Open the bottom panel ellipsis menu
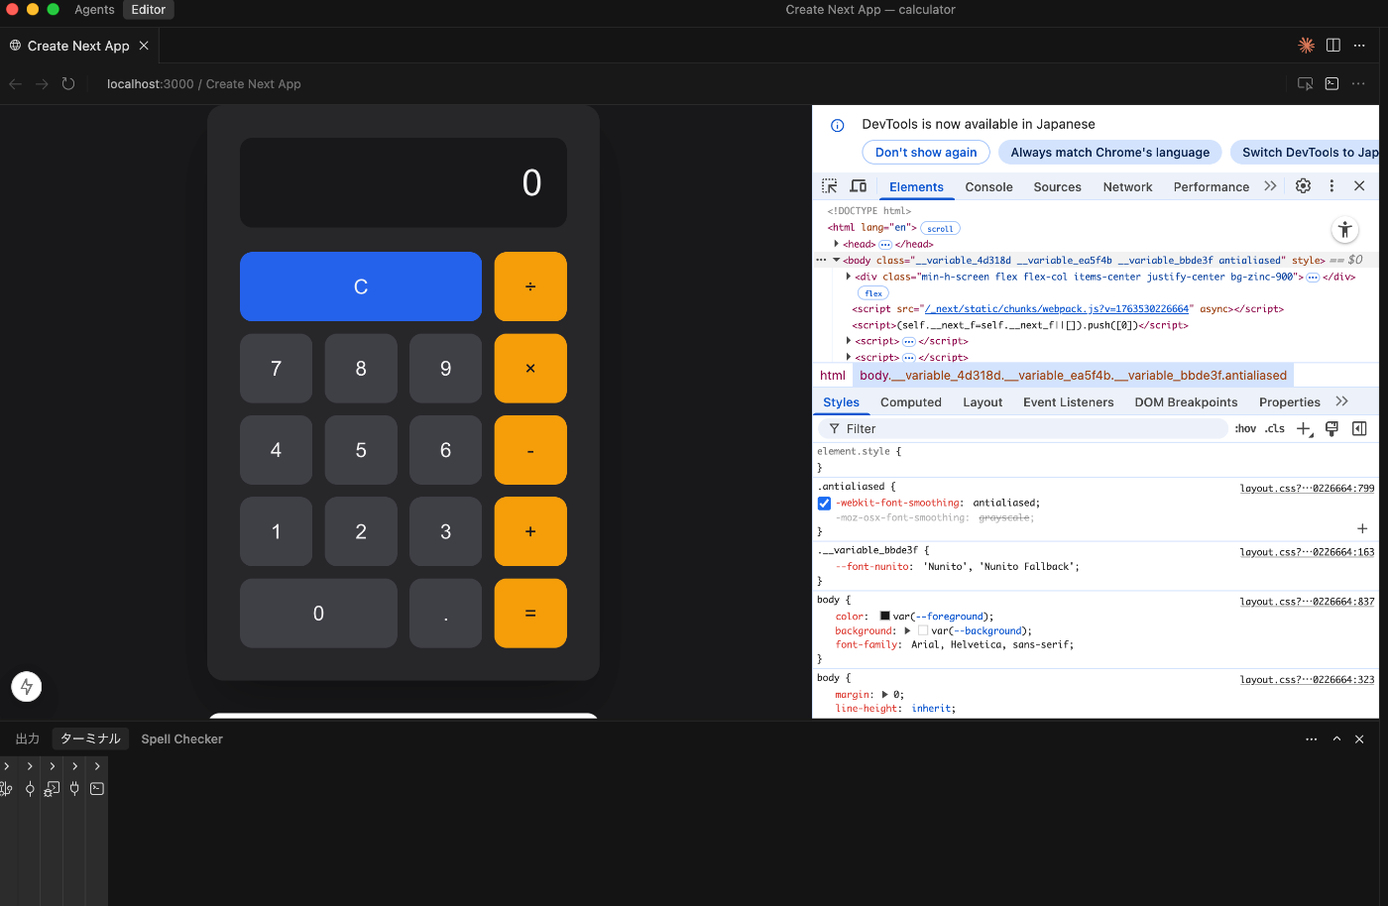1388x906 pixels. tap(1312, 739)
